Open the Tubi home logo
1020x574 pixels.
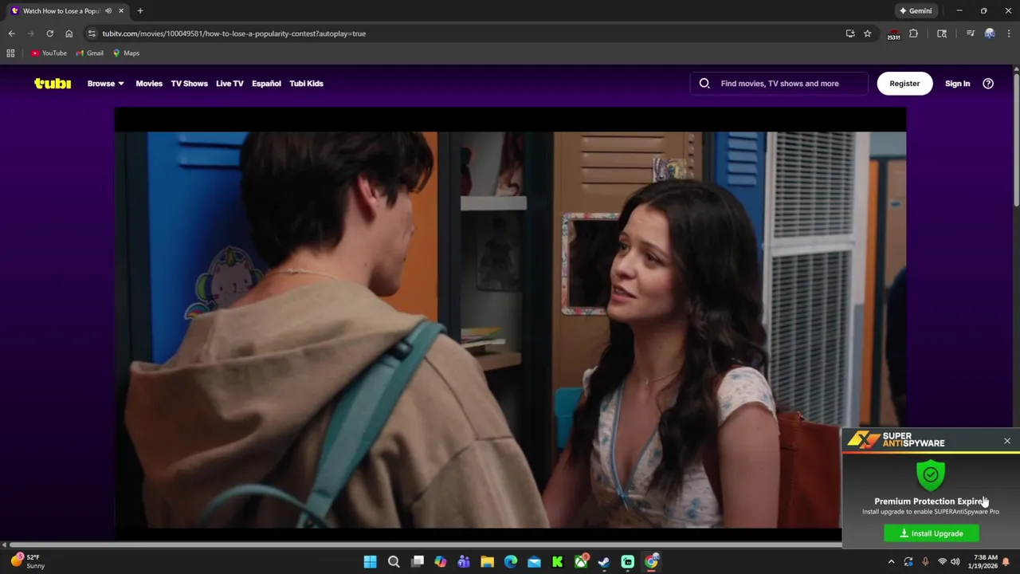click(53, 83)
